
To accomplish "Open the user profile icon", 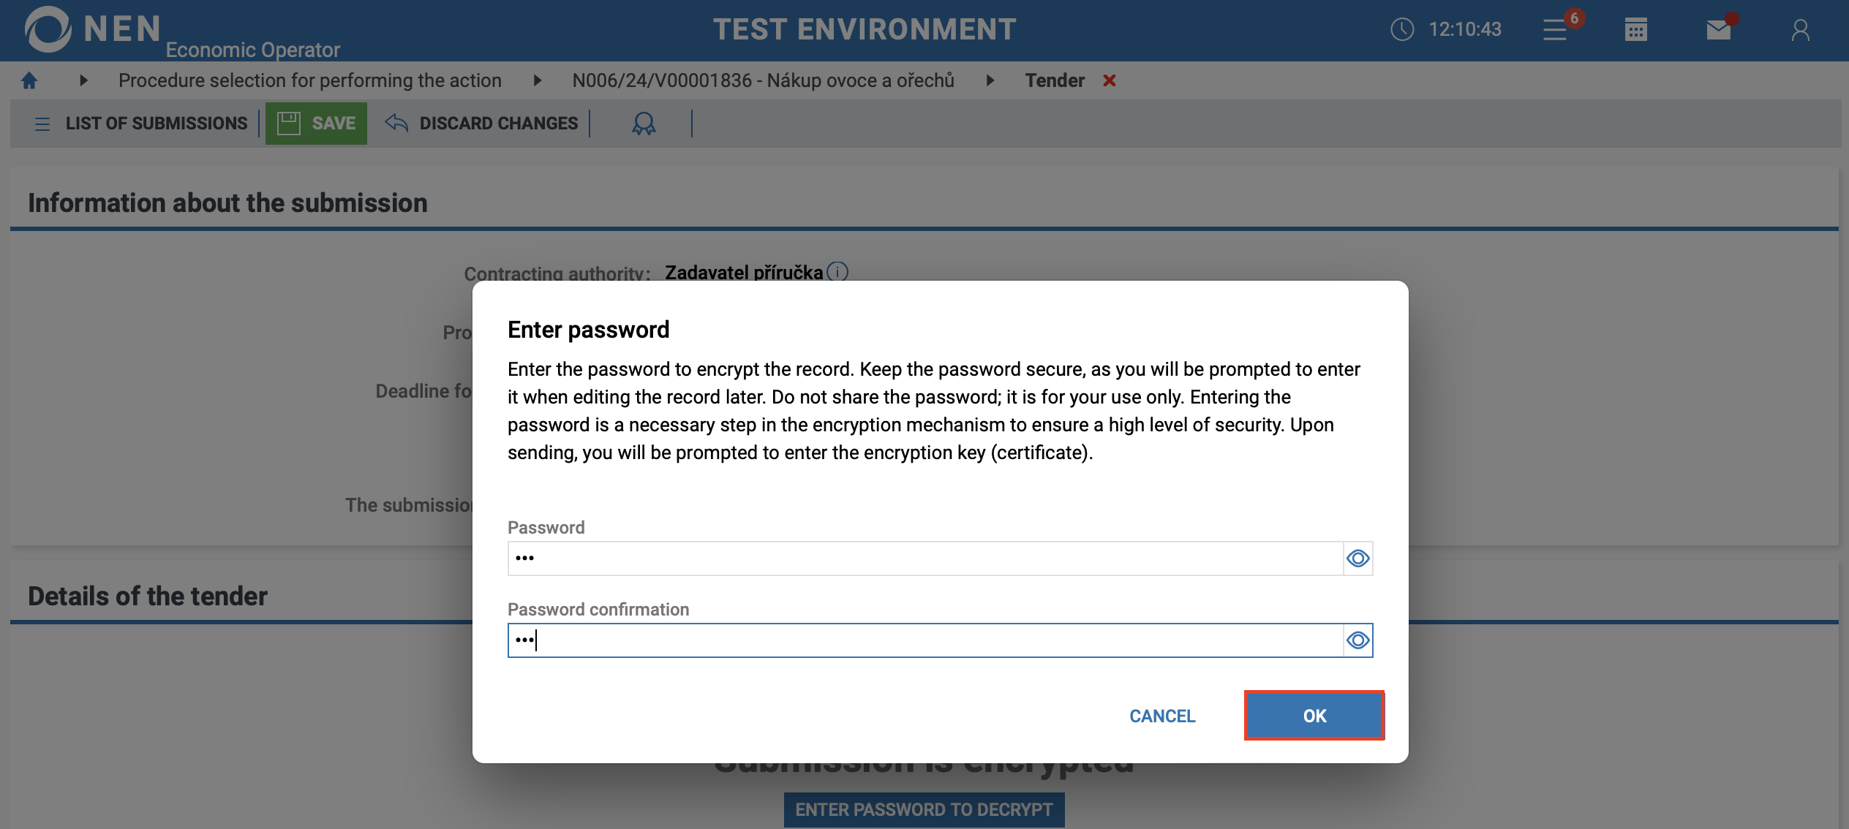I will pyautogui.click(x=1800, y=30).
